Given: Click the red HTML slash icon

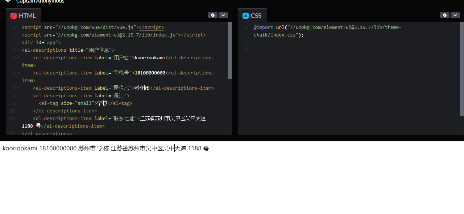Looking at the screenshot, I should coord(14,16).
